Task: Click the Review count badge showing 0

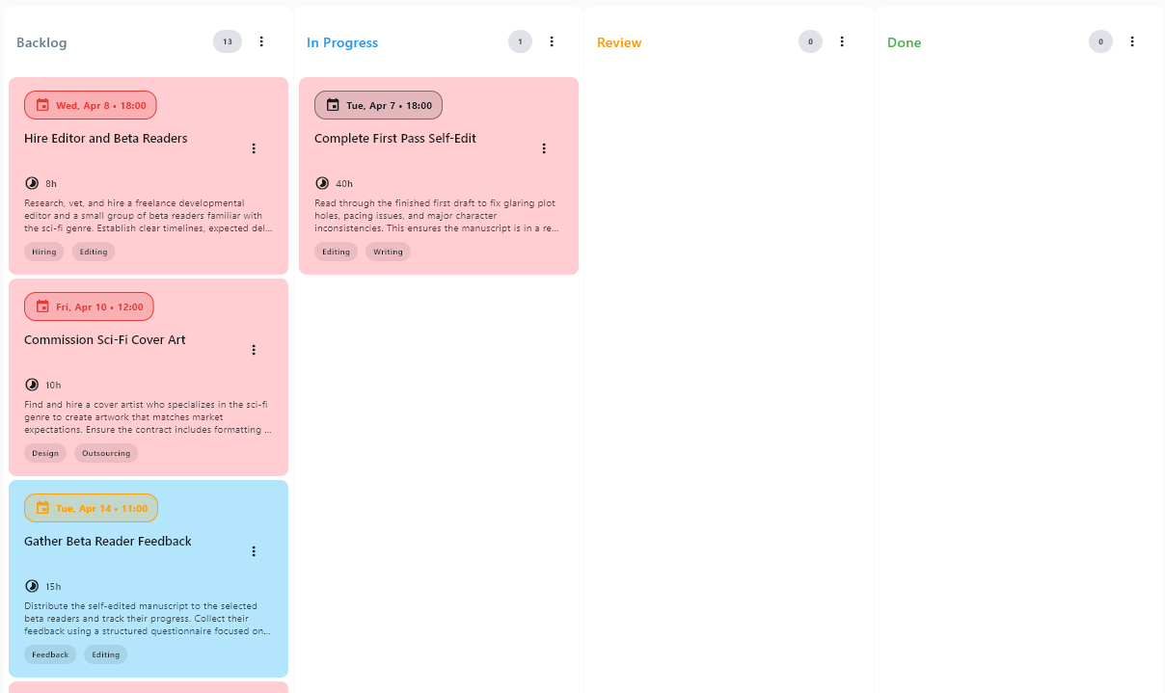Action: click(810, 41)
